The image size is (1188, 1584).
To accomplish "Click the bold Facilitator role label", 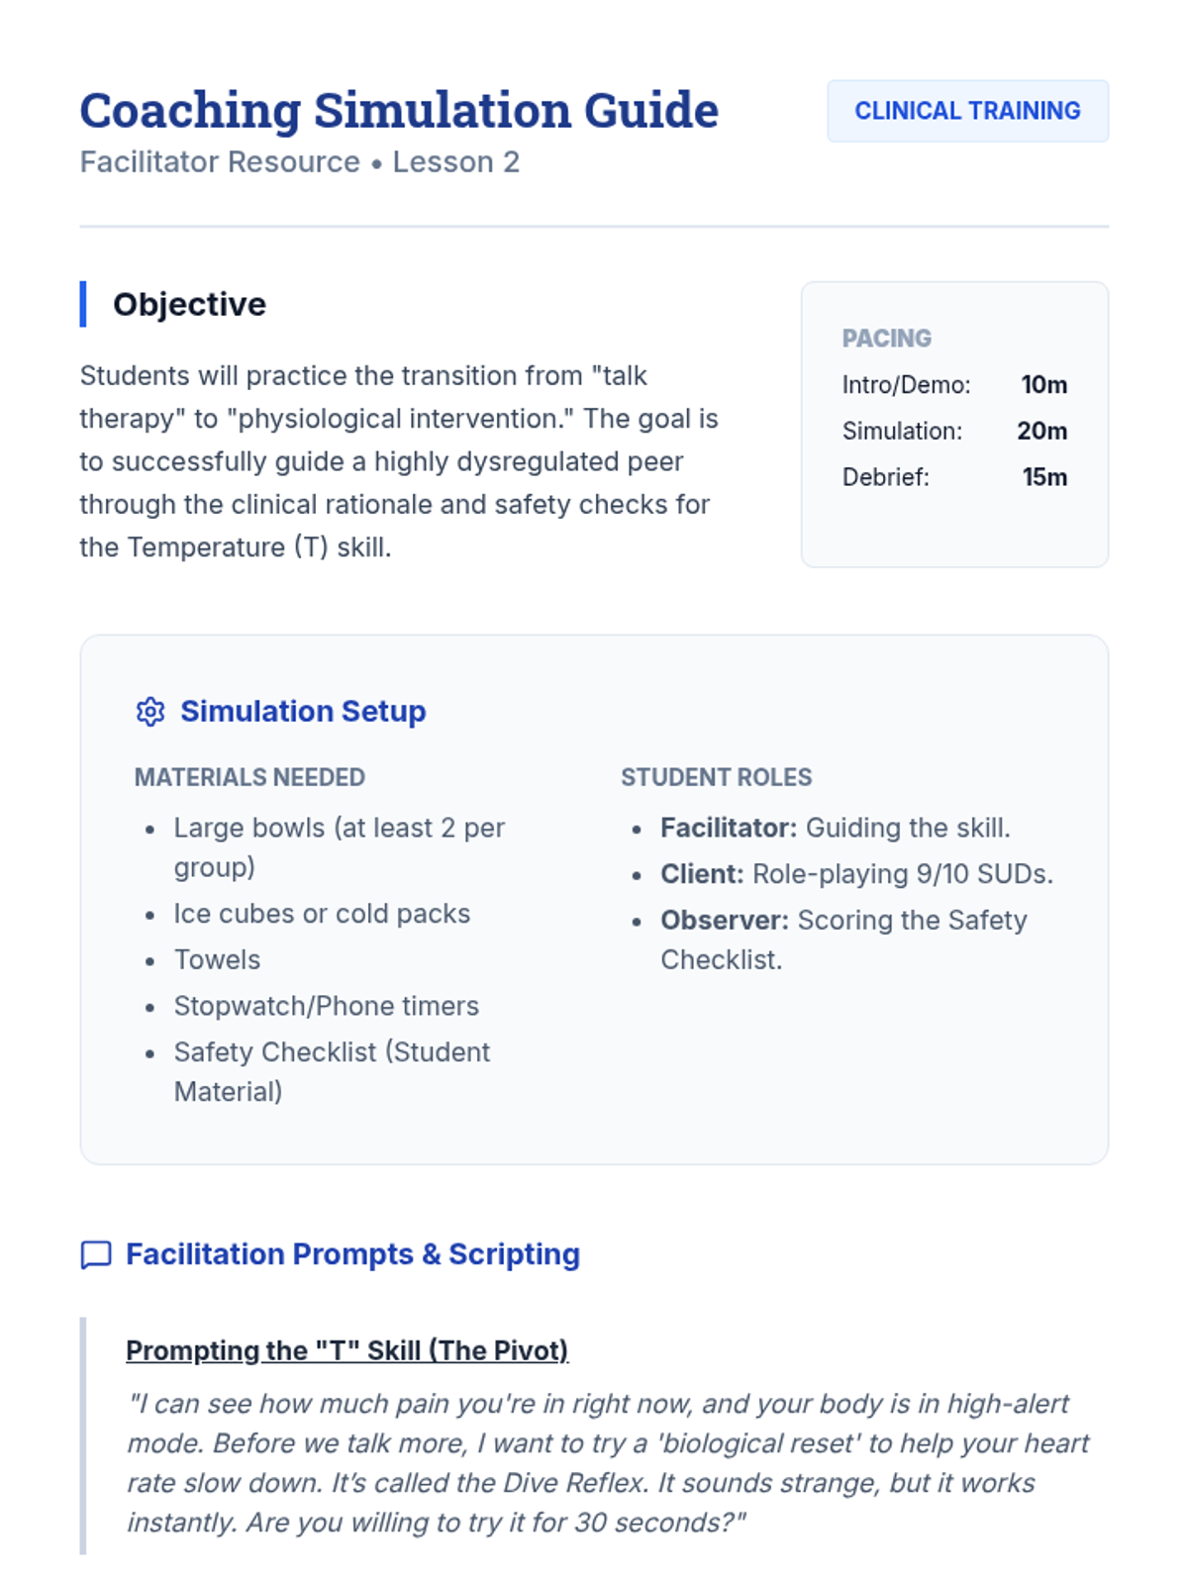I will [x=728, y=828].
